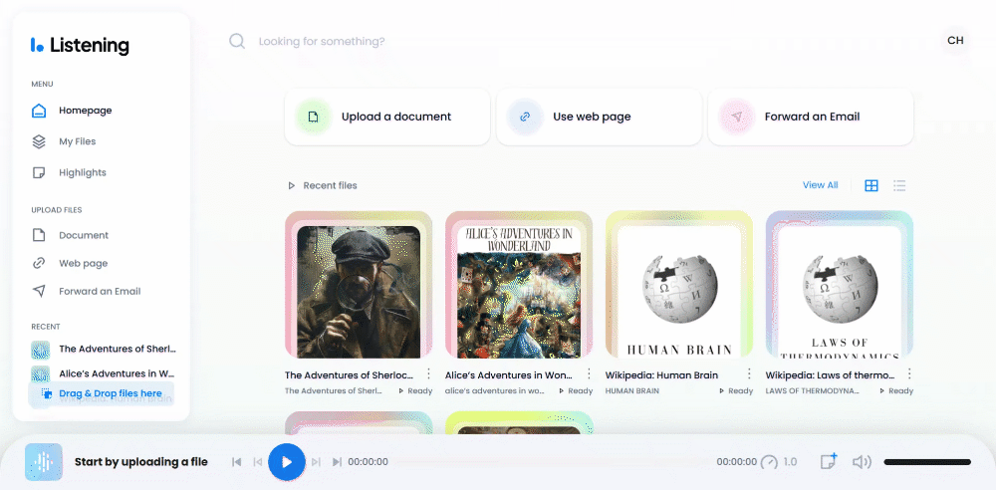Click the 'Forward an Email' card
The height and width of the screenshot is (490, 996).
(x=811, y=117)
